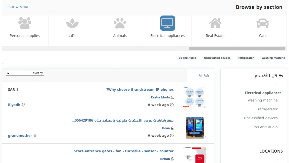Filter by TVs and Audio tag
This screenshot has width=289, height=163.
187,58
